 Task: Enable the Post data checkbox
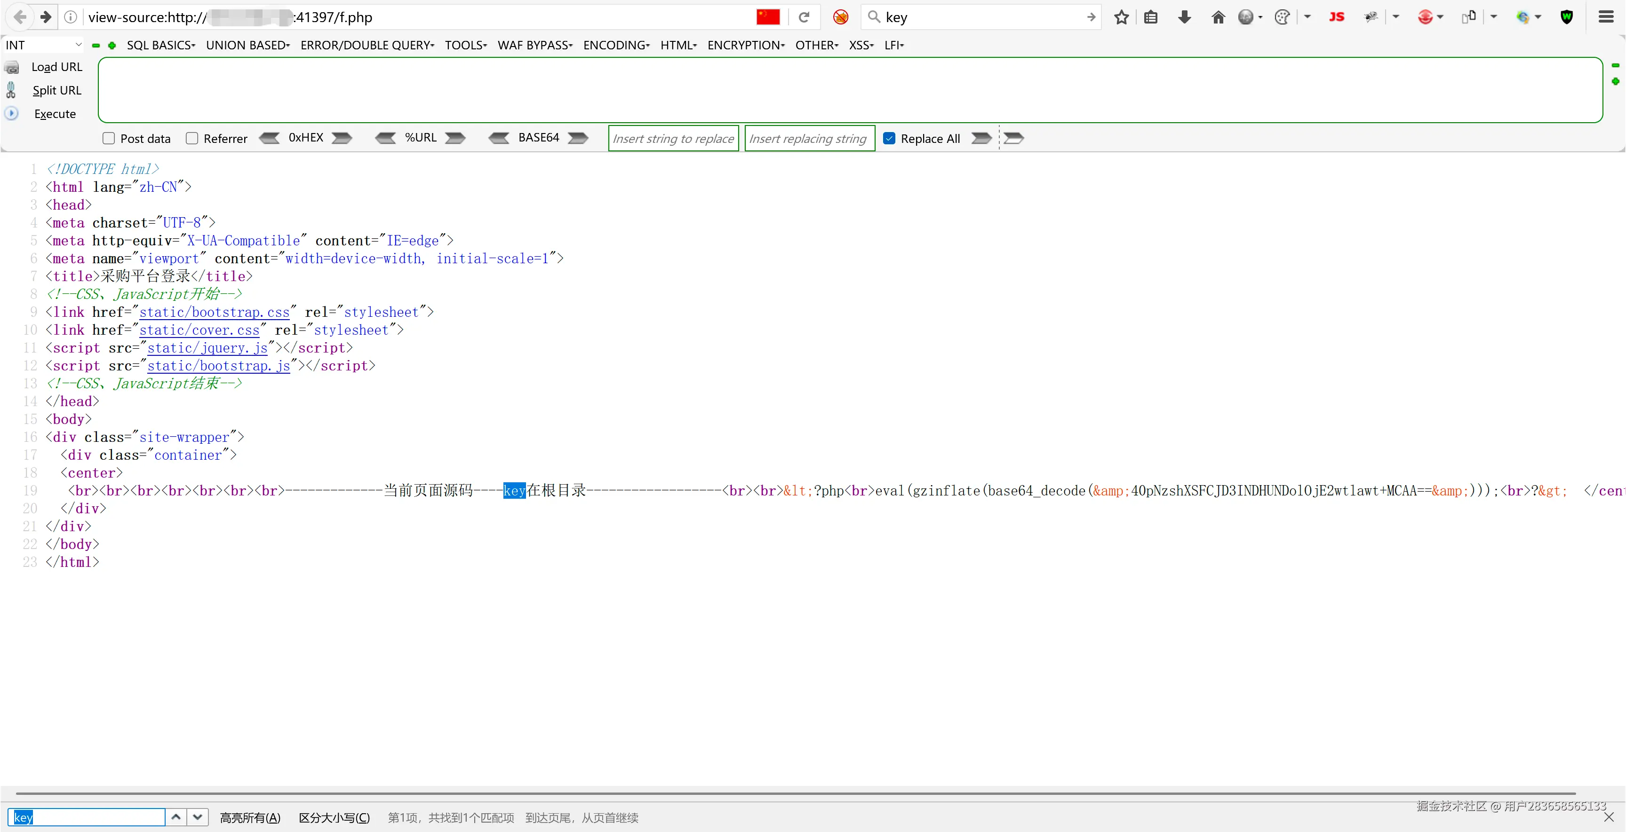109,138
